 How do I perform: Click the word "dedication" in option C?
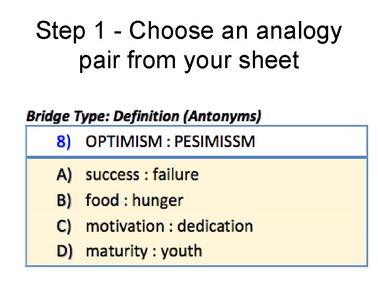(215, 226)
